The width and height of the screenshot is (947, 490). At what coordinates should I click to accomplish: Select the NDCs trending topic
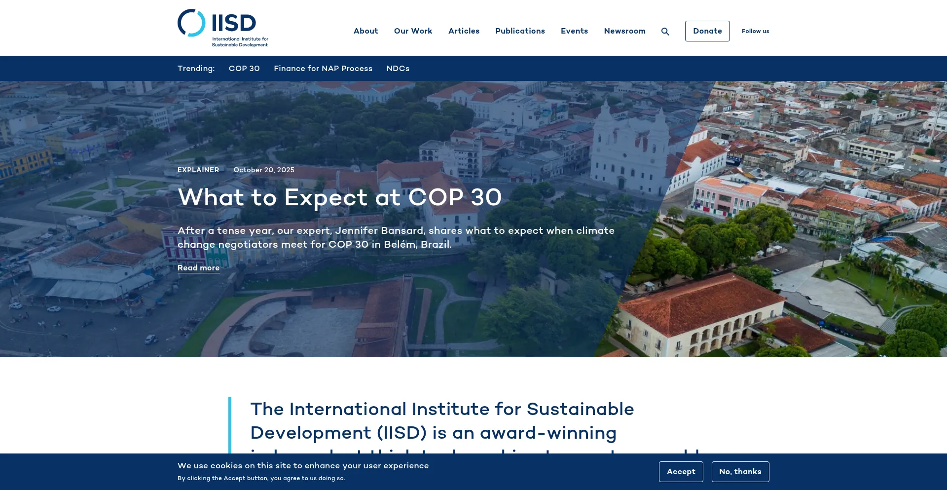point(398,69)
